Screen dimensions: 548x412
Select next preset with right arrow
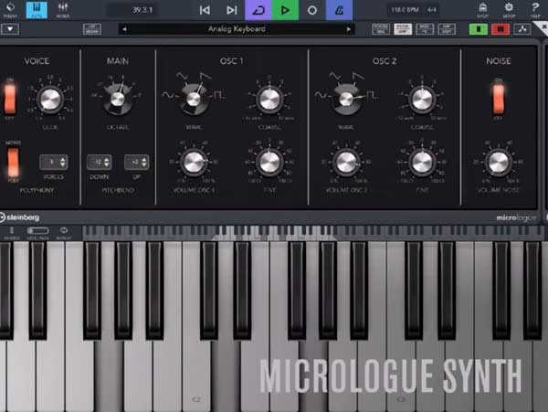click(349, 29)
